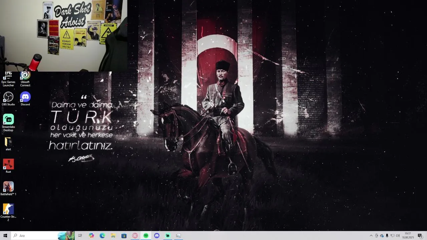Image resolution: width=427 pixels, height=240 pixels.
Task: Open the volume speaker tray control
Action: pos(398,236)
